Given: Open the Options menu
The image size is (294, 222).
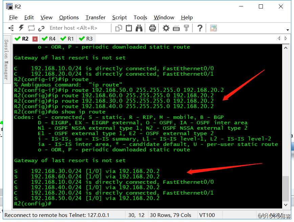Looking at the screenshot, I should 69,18.
